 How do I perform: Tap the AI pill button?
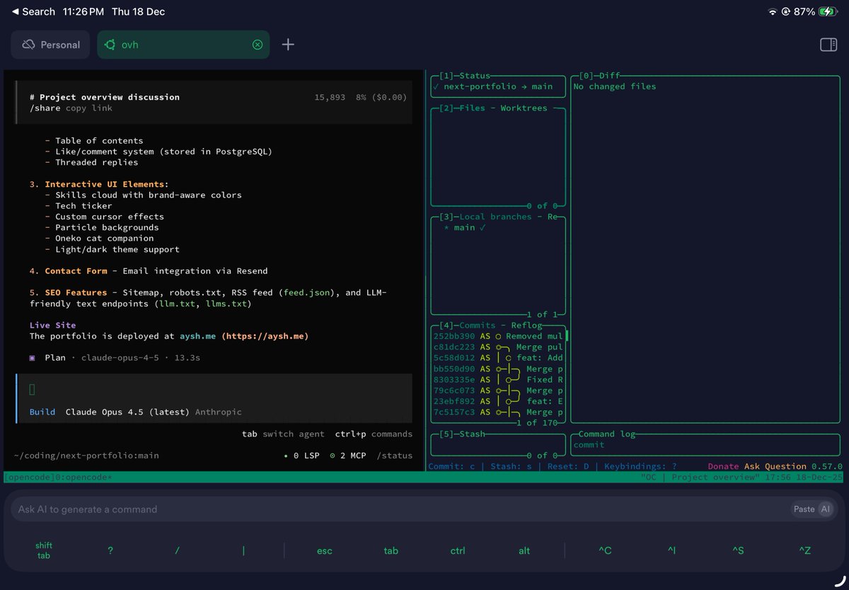[x=825, y=509]
